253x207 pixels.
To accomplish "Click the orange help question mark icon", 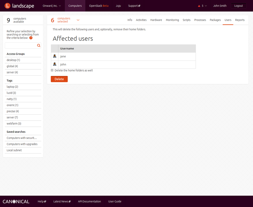I will (31, 38).
